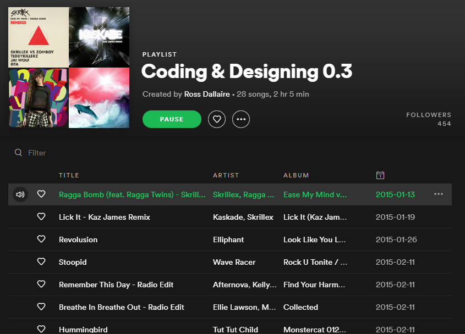The image size is (465, 334).
Task: Click the Filter search field
Action: 37,153
